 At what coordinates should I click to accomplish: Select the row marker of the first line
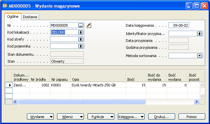(x=9, y=85)
